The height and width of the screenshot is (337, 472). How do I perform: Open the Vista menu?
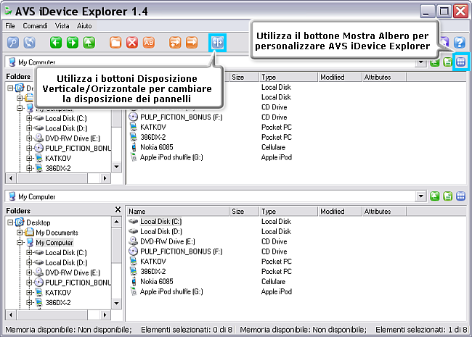[62, 26]
